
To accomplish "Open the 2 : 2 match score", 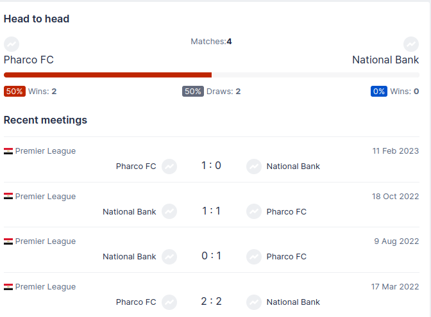I will pyautogui.click(x=211, y=302).
